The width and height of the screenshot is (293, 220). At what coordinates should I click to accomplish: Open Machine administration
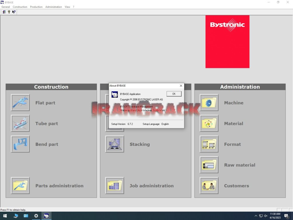tap(209, 103)
